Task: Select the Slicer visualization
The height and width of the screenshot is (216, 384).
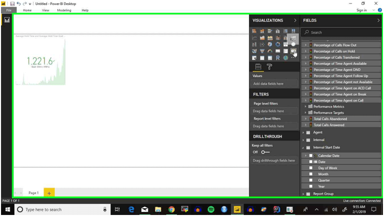Action: coord(254,58)
